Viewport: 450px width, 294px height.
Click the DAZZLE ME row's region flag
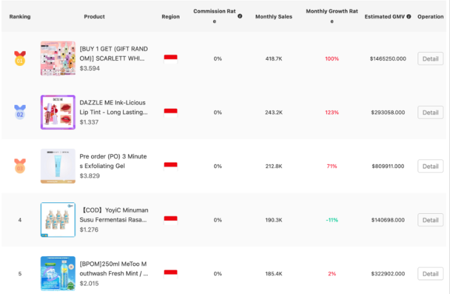[171, 112]
